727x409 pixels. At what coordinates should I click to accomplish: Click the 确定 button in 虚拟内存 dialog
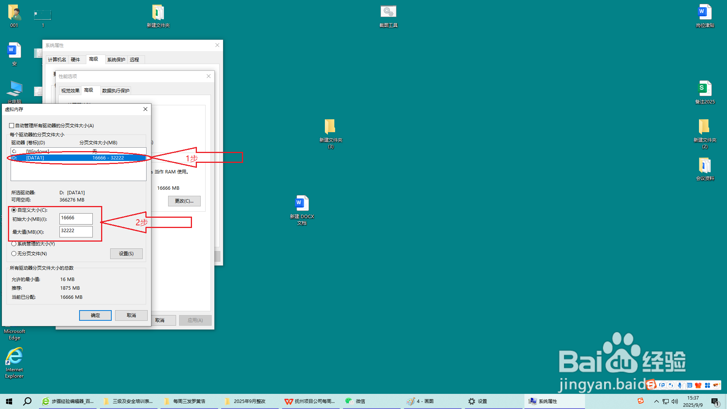point(95,315)
